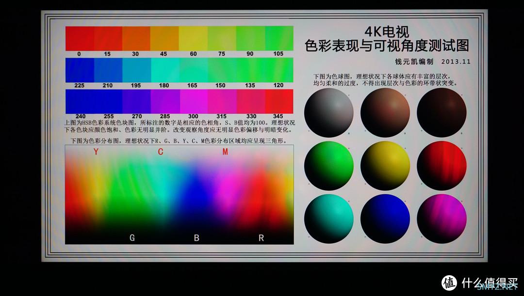Click the author text "钱元凯编制"
Screen dimensions: 524x296
(x=414, y=62)
